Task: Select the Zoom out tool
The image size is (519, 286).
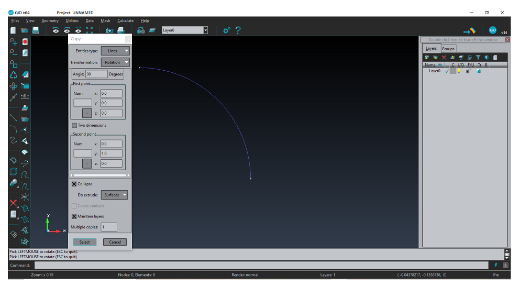Action: coord(13,52)
